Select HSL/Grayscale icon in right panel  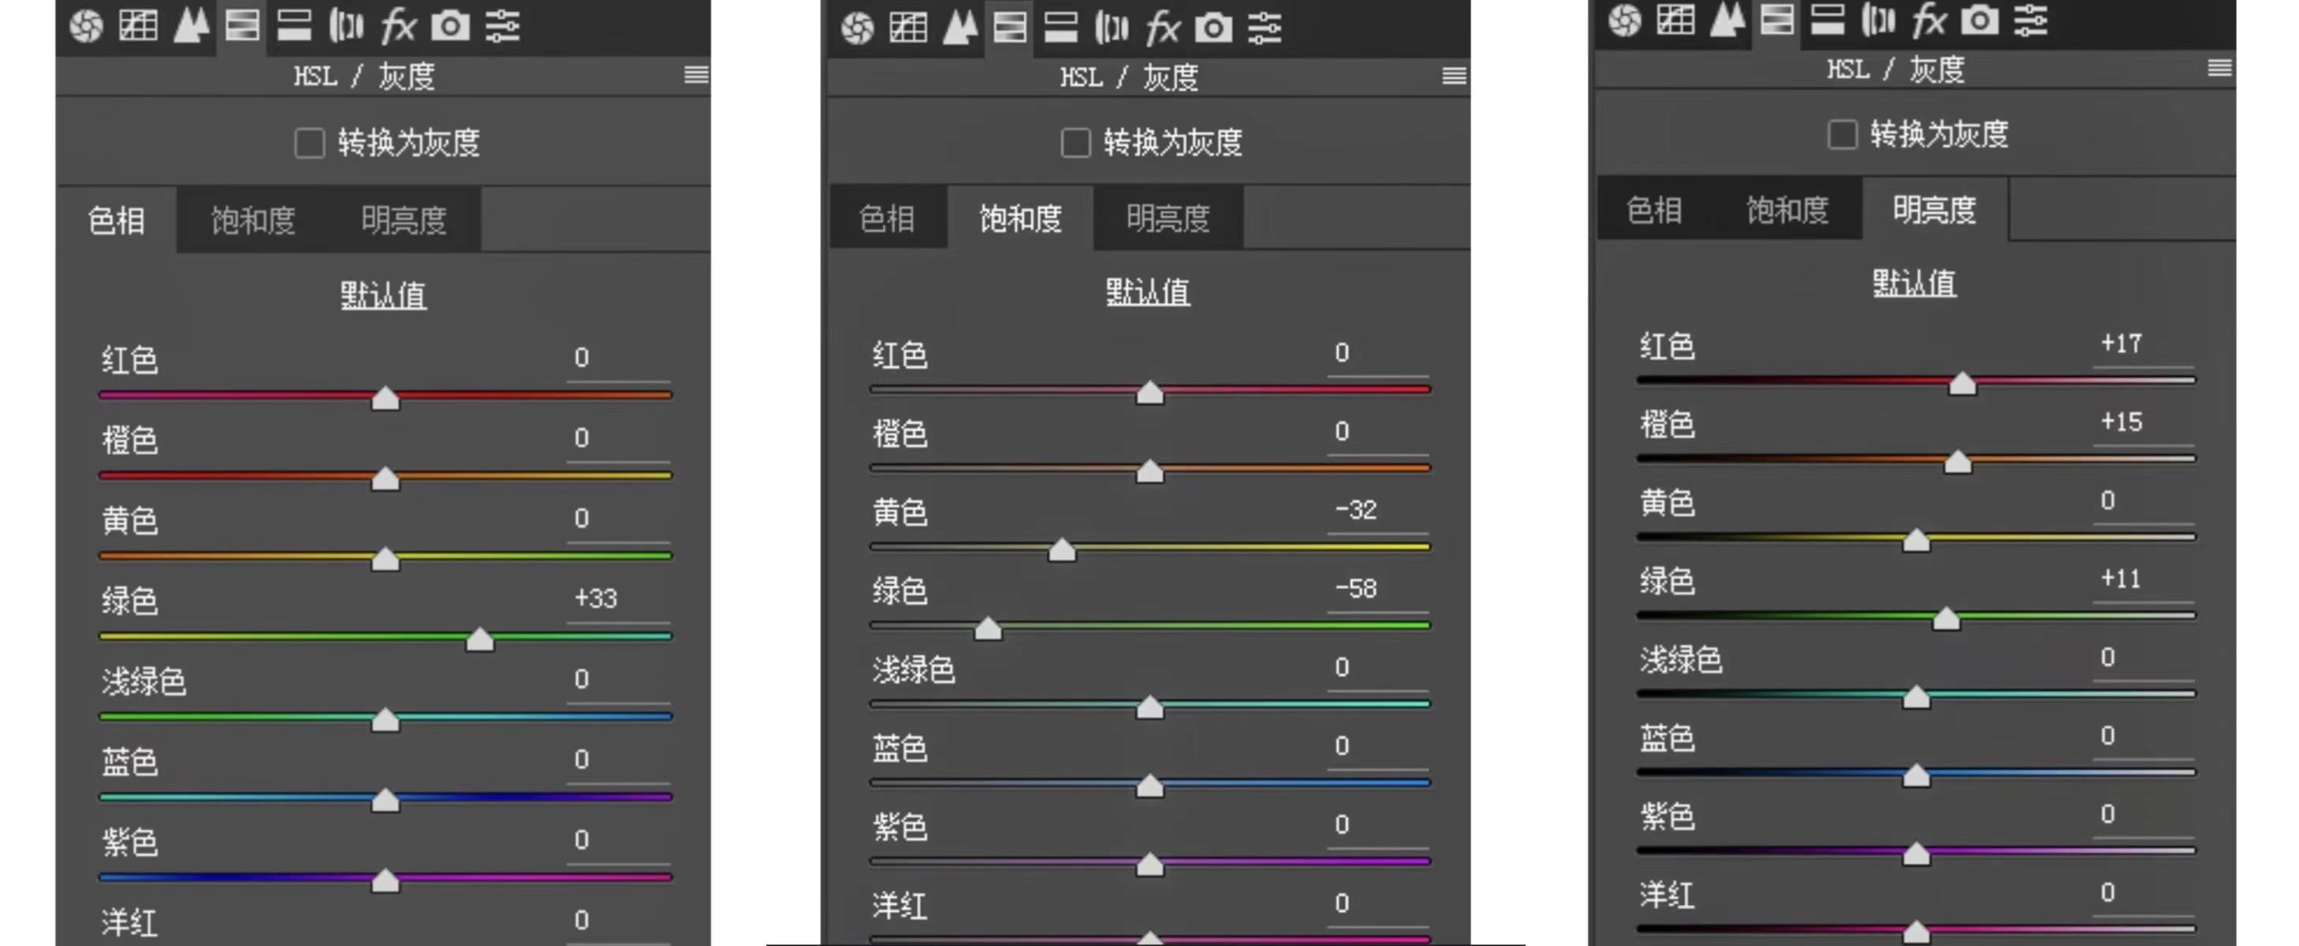pyautogui.click(x=1777, y=19)
